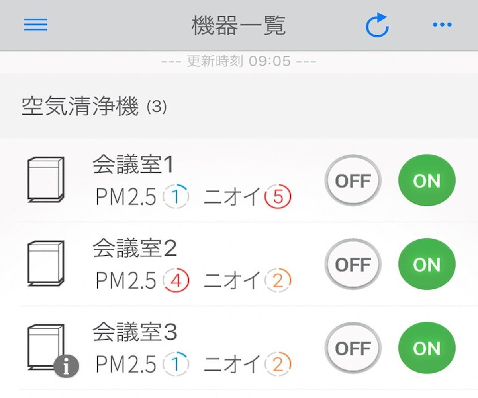478x398 pixels.
Task: Tap the 会議室1 air purifier device icon
Action: [x=45, y=180]
